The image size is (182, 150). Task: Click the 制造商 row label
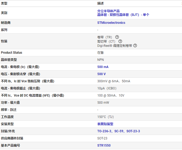coord(6,23)
